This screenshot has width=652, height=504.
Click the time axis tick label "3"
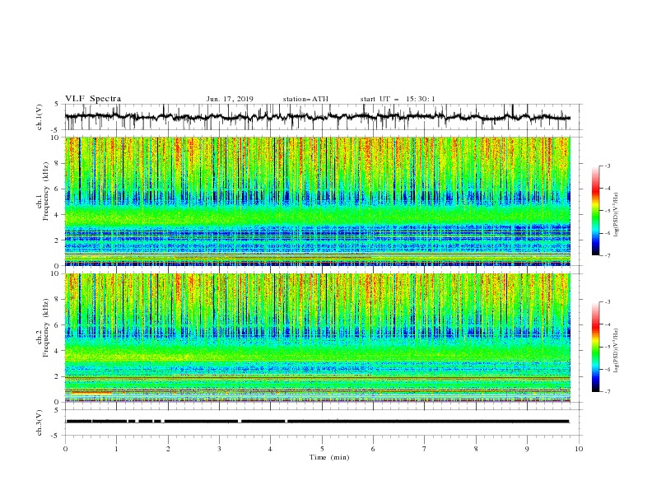coord(219,449)
